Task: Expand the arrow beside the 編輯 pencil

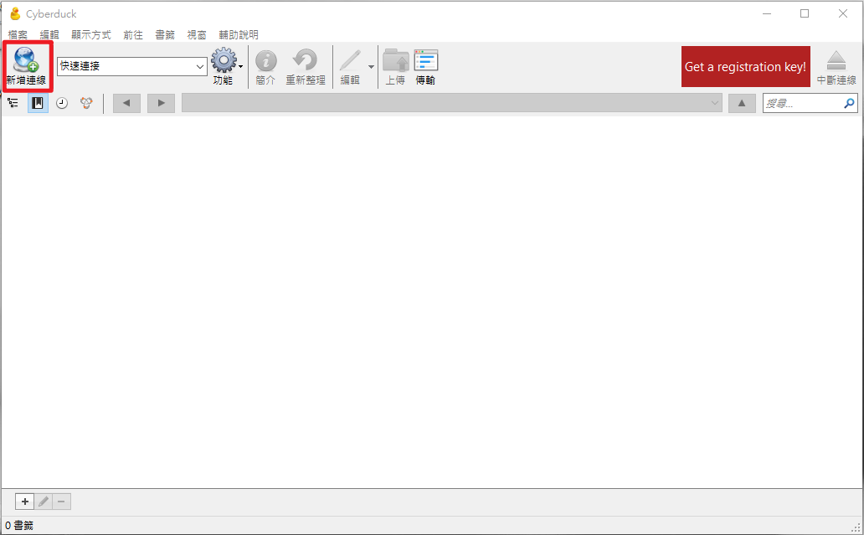Action: (x=371, y=67)
